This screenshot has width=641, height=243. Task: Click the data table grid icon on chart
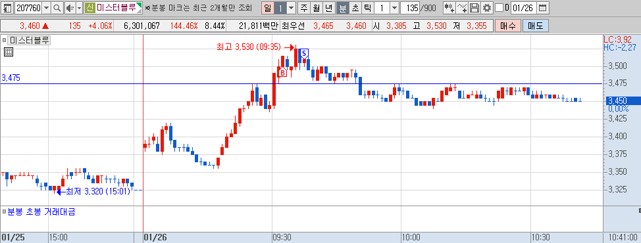click(x=9, y=51)
